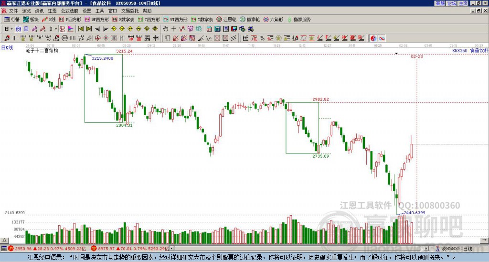Click the 日K线 label

[x=7, y=48]
